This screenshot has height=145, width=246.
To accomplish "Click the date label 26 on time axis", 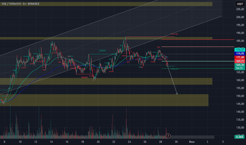I will pyautogui.click(x=145, y=142).
